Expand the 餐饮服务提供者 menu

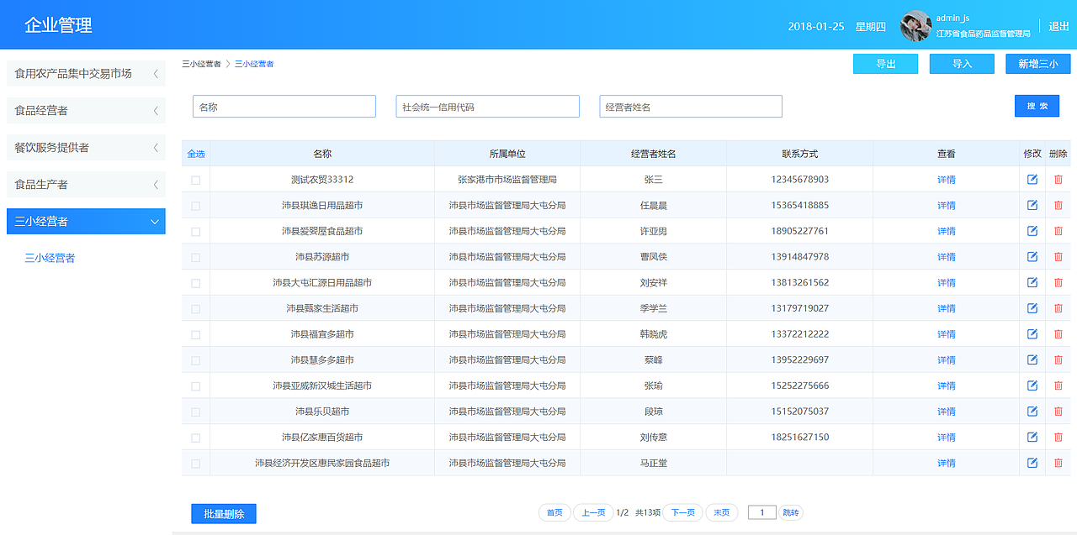(86, 147)
